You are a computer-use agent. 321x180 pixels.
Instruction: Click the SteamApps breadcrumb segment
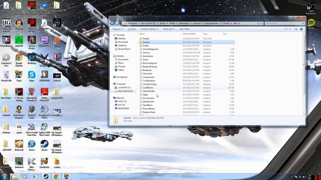(x=184, y=23)
